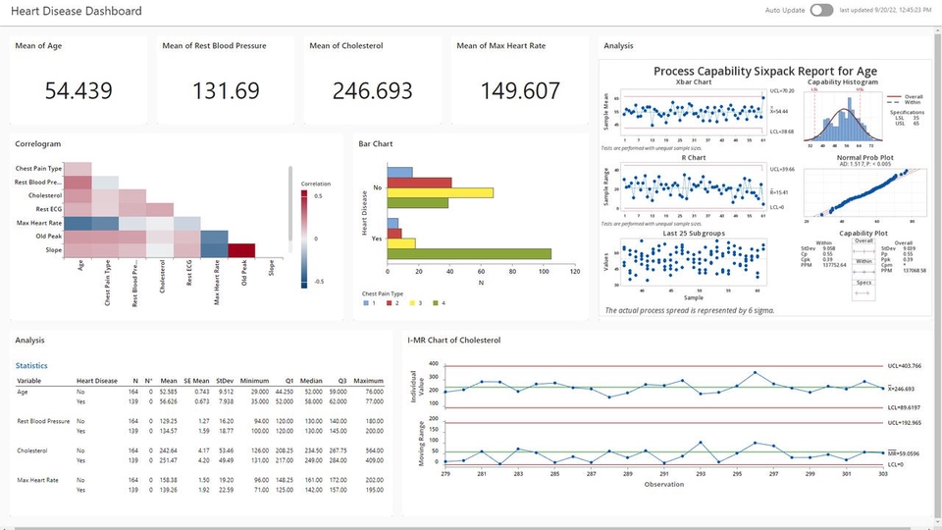
Task: Toggle the Auto Update switch
Action: 821,11
